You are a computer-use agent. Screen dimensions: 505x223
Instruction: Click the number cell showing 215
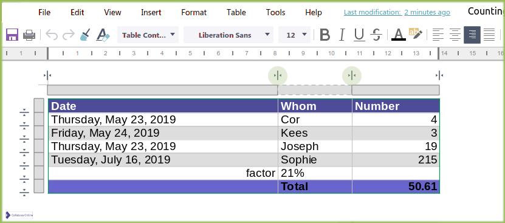396,160
